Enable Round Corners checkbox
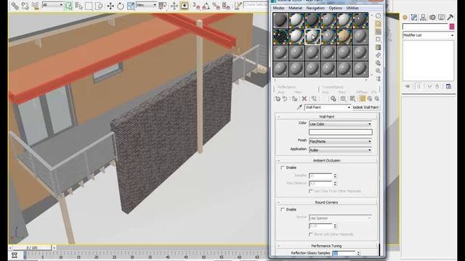The image size is (465, 261). [x=283, y=210]
